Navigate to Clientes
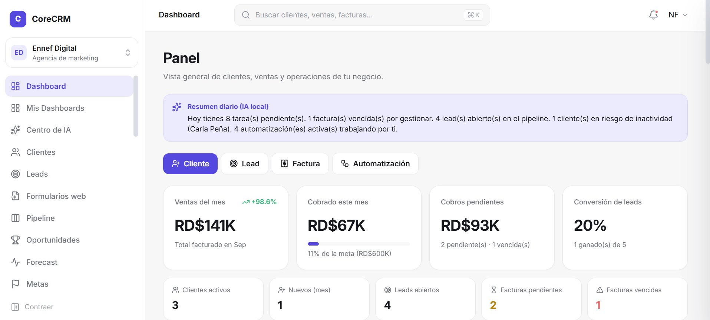710x320 pixels. click(x=69, y=152)
